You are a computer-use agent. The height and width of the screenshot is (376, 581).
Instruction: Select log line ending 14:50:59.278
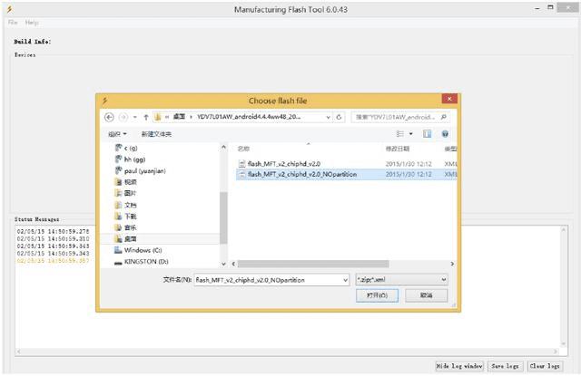point(53,231)
